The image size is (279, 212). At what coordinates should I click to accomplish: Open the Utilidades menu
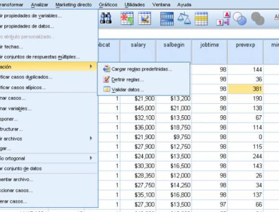(135, 5)
